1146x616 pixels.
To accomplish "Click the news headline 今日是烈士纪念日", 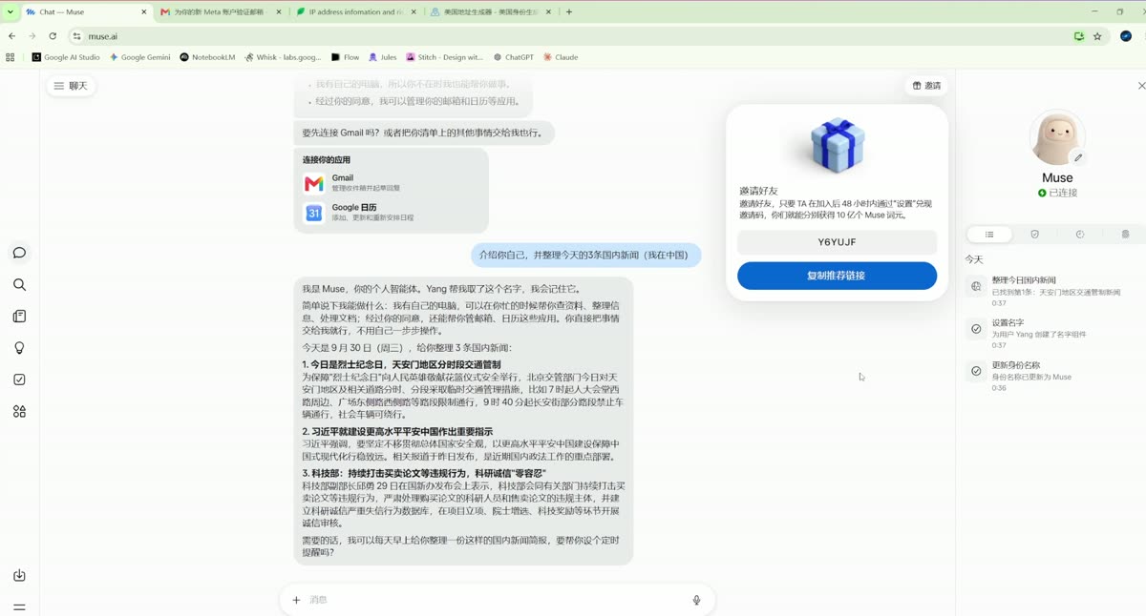I will tap(401, 364).
